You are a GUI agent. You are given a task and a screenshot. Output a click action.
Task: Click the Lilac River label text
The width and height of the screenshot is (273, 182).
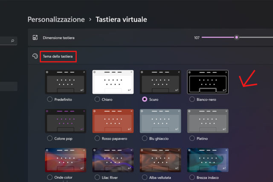coord(110,178)
